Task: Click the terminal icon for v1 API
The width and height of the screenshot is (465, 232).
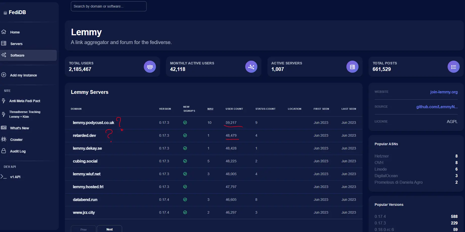Action: (4, 176)
